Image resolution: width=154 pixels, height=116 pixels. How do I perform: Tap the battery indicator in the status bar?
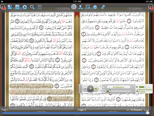152,2
